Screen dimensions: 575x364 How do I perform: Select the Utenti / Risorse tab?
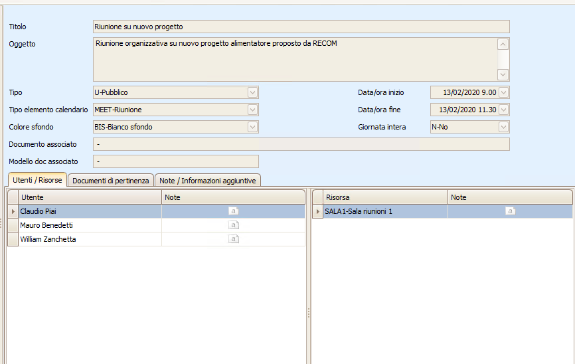point(38,180)
